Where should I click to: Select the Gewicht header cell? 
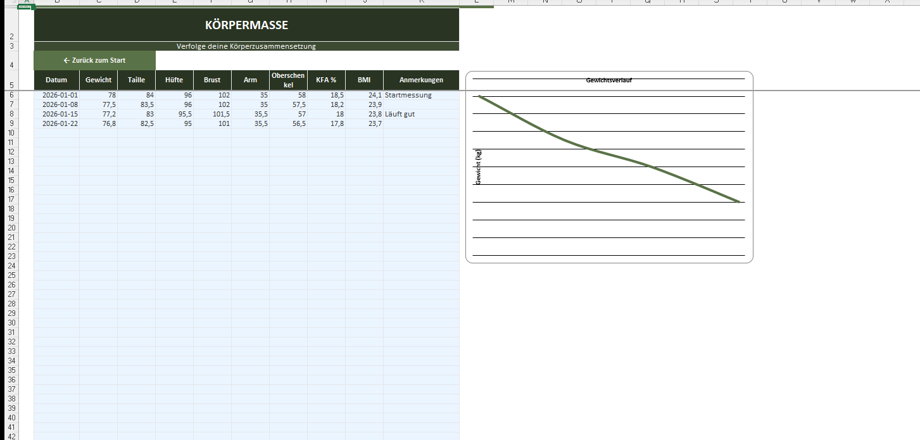98,80
